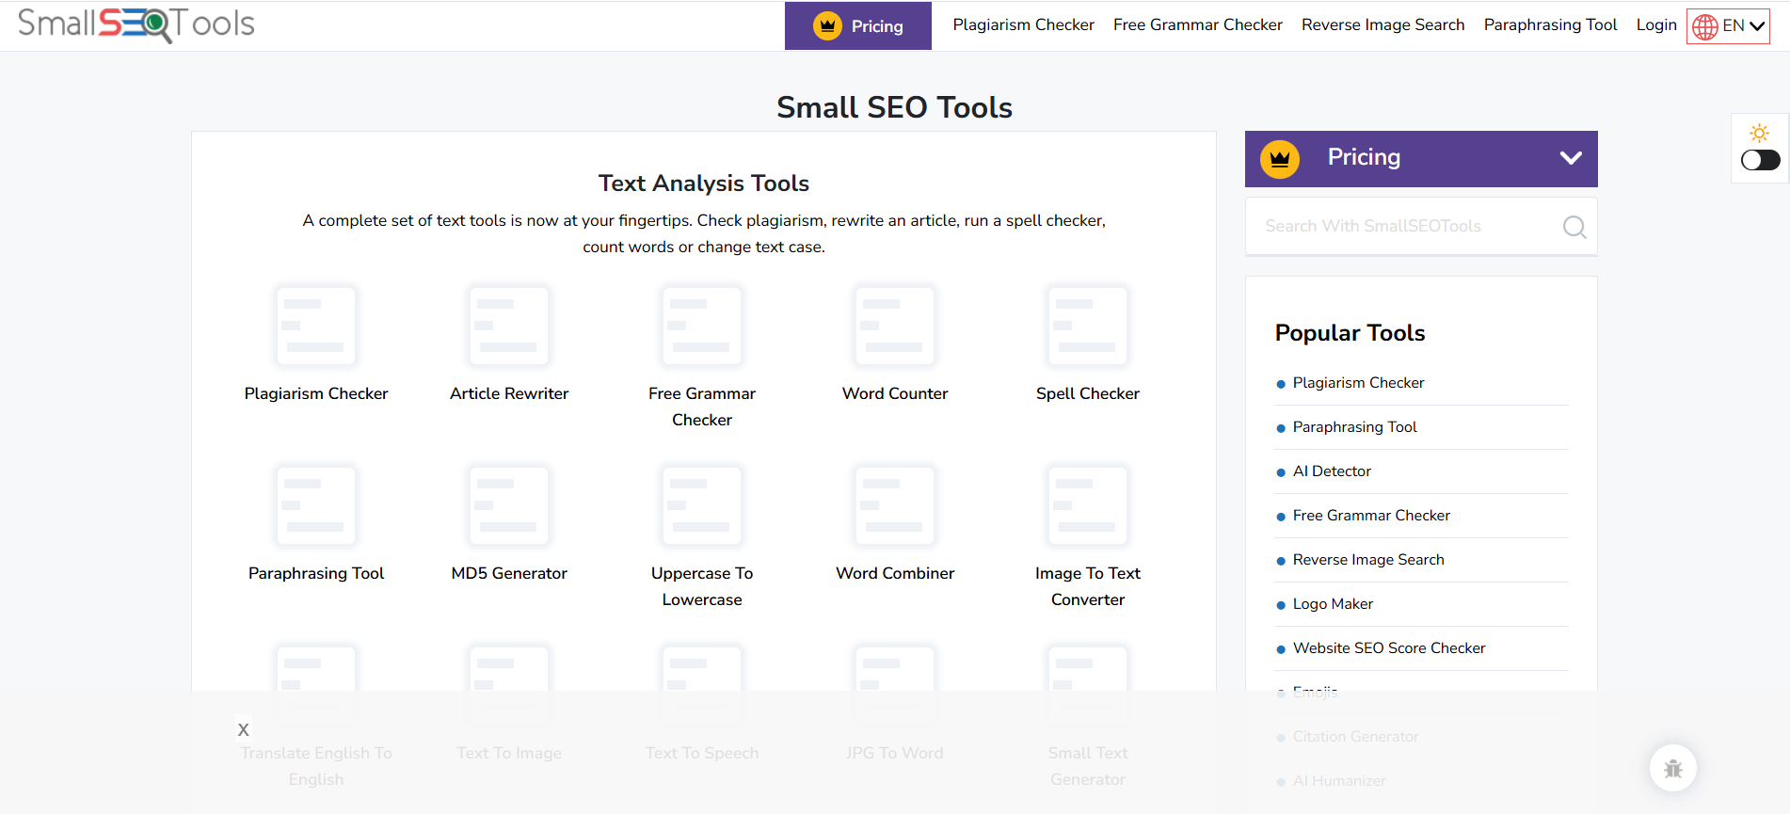Focus the Search With SmallSEOTools field
This screenshot has width=1790, height=814.
1421,226
